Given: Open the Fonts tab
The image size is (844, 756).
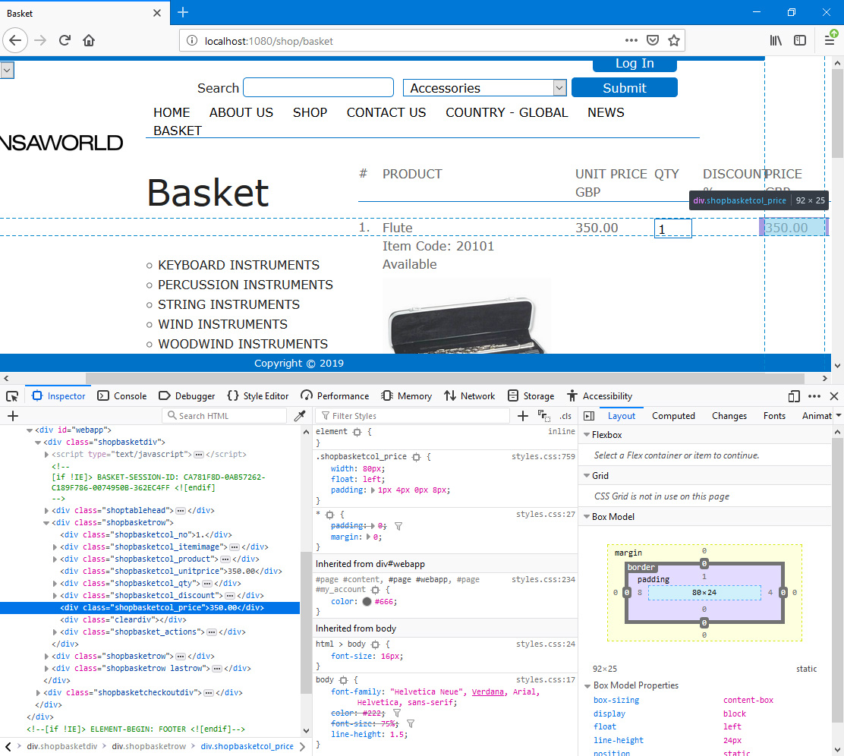Looking at the screenshot, I should pos(774,416).
